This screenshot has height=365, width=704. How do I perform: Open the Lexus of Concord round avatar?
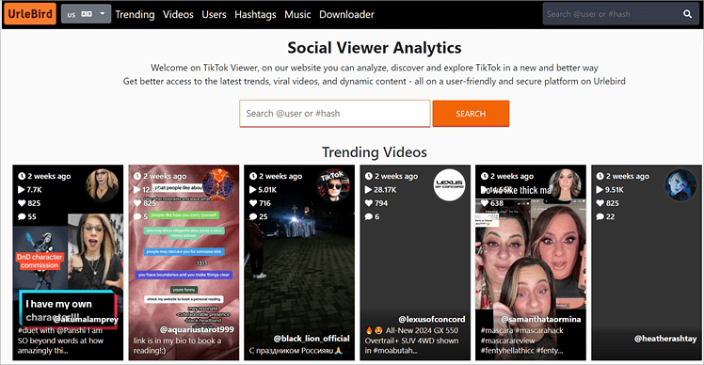coord(450,185)
